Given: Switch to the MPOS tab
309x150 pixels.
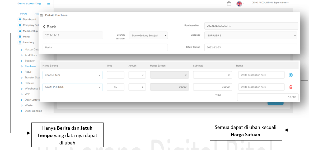Looking at the screenshot, I should [24, 14].
